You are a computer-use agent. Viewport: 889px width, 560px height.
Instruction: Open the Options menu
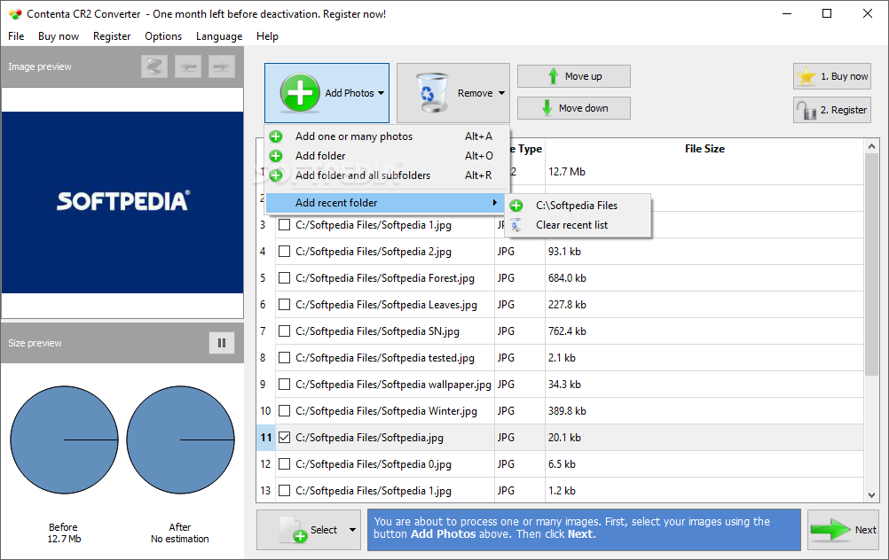tap(163, 36)
